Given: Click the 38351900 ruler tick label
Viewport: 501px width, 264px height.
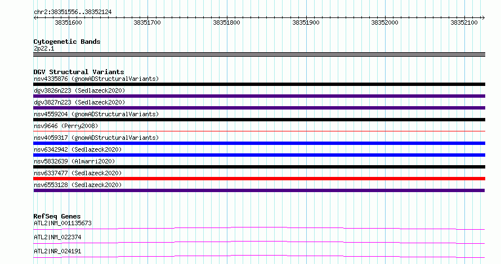Looking at the screenshot, I should coord(306,22).
